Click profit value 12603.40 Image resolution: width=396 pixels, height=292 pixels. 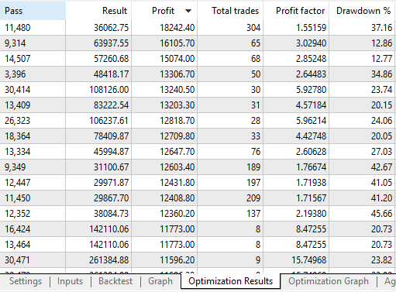[x=177, y=167]
